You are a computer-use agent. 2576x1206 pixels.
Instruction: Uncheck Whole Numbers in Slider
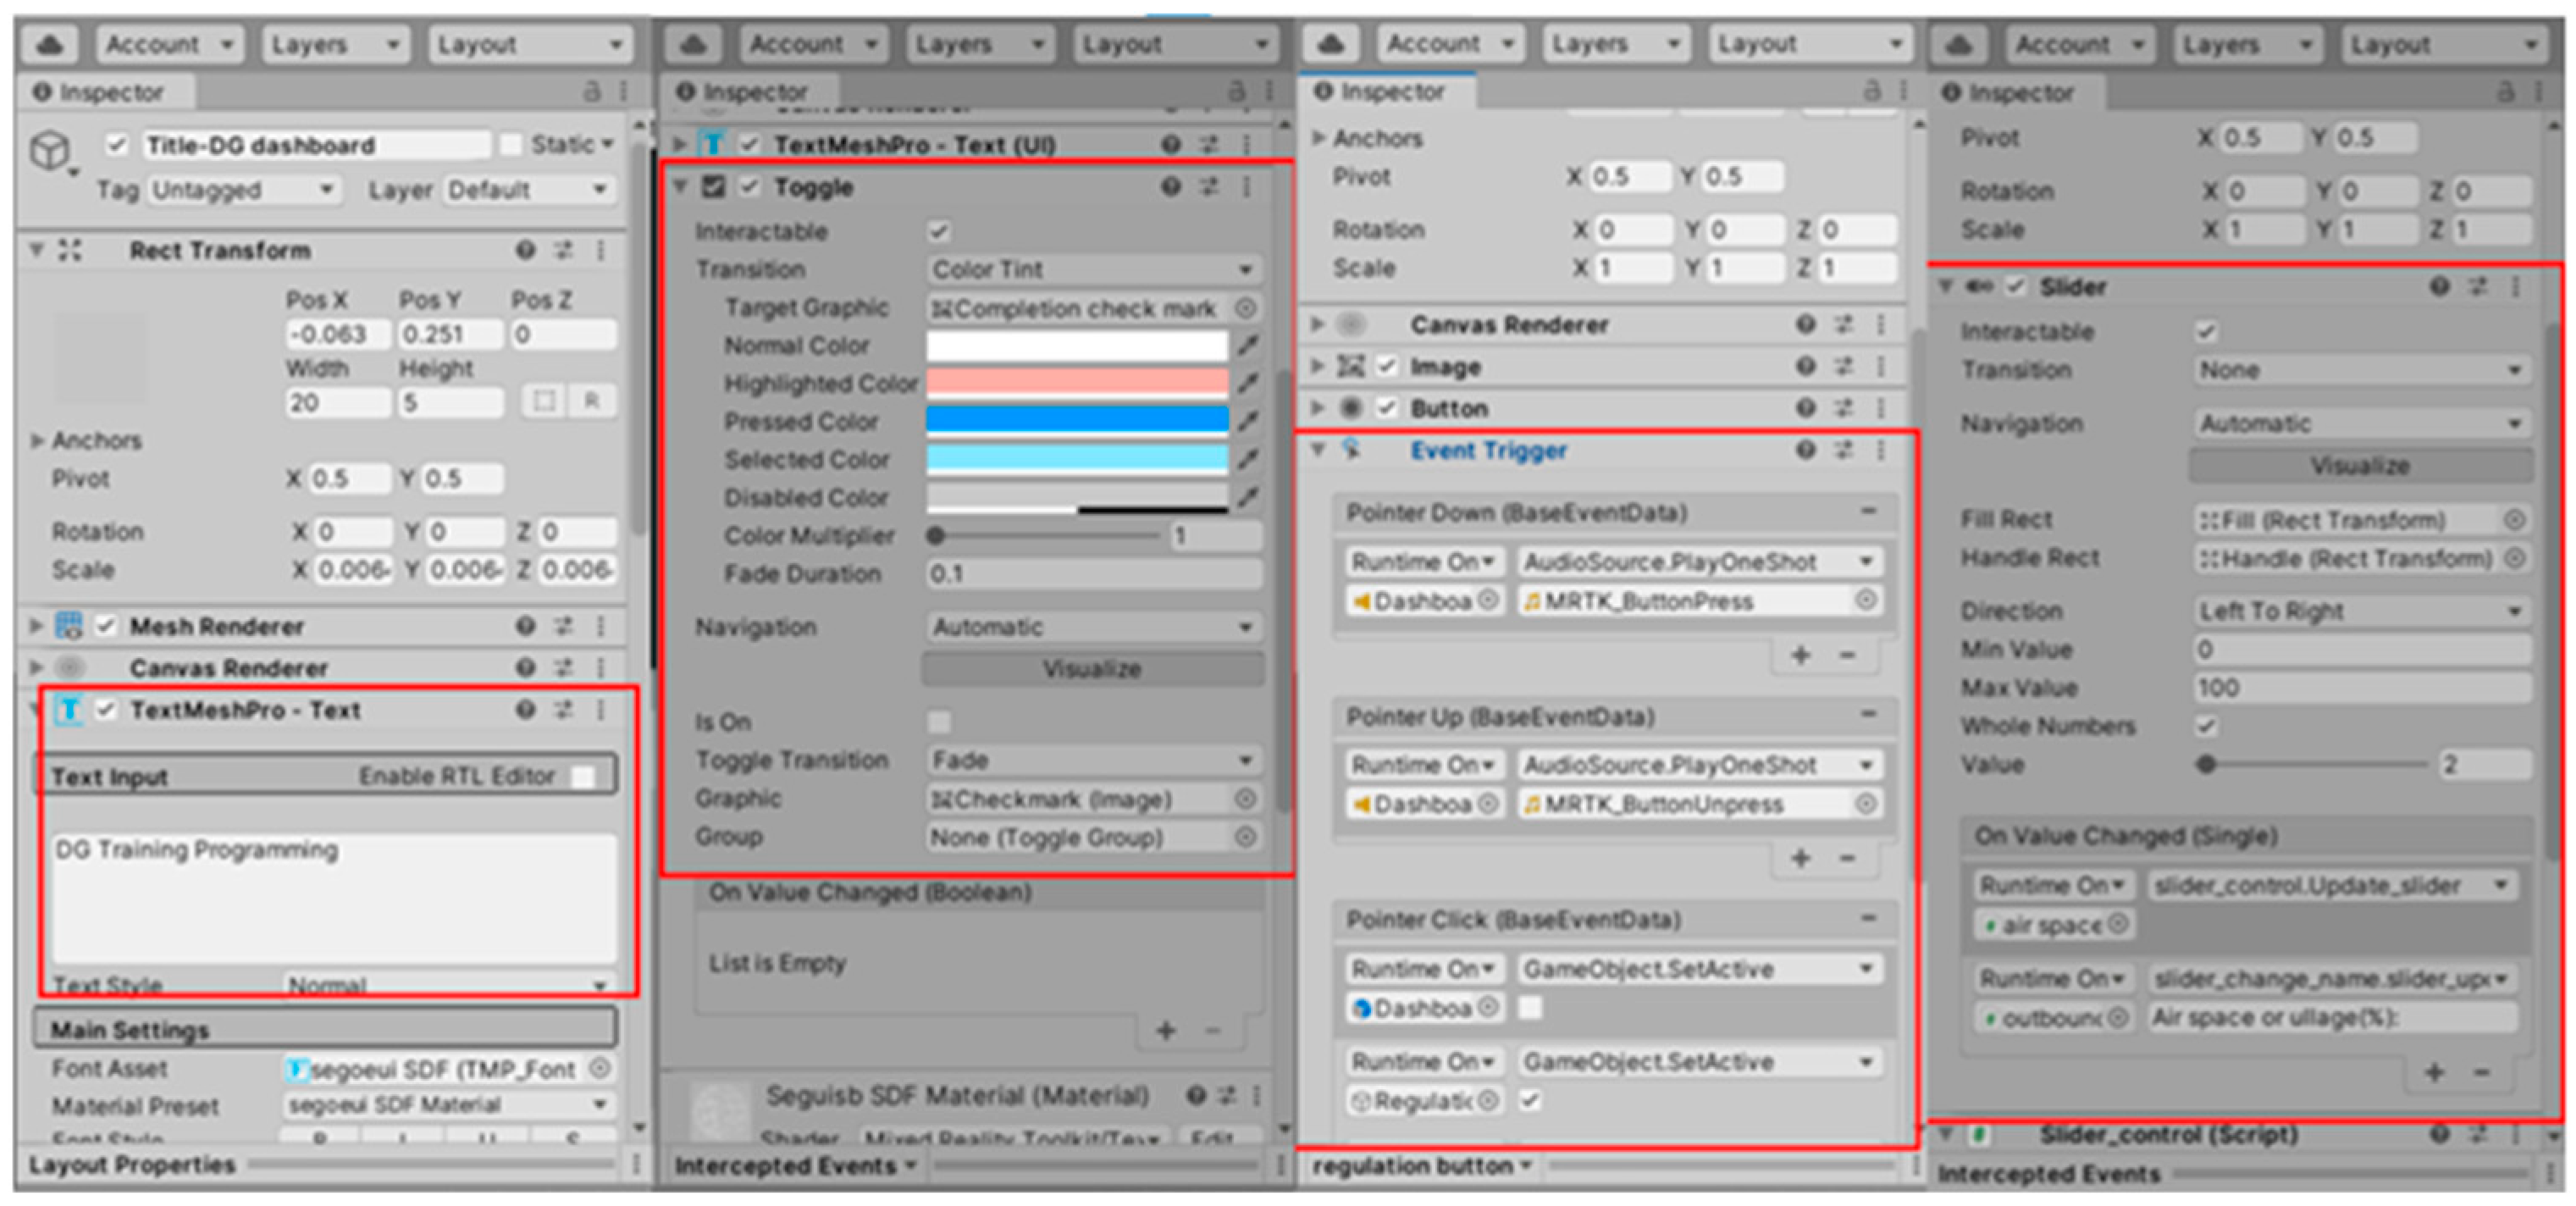click(2206, 726)
